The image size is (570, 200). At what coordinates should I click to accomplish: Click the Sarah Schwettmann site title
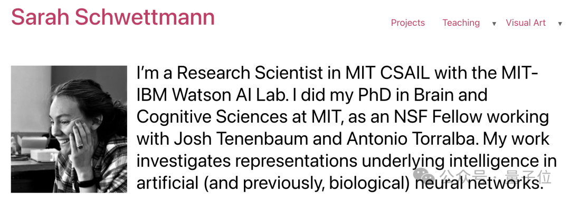[x=113, y=17]
